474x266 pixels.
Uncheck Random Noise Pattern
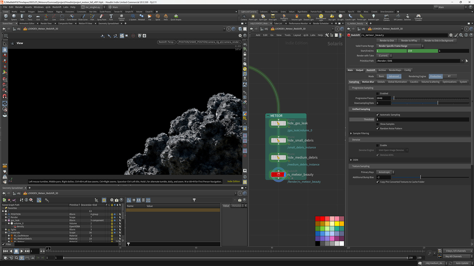[x=377, y=128]
